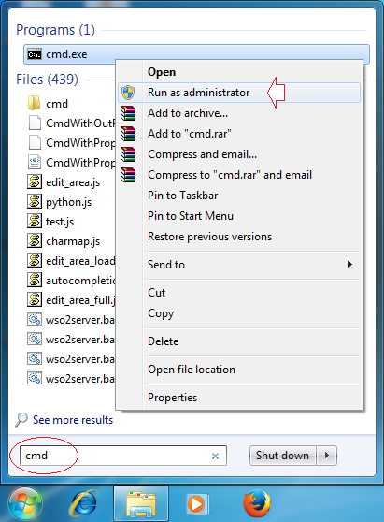Select Open file location
Screen dimensions: 384x522
(192, 370)
